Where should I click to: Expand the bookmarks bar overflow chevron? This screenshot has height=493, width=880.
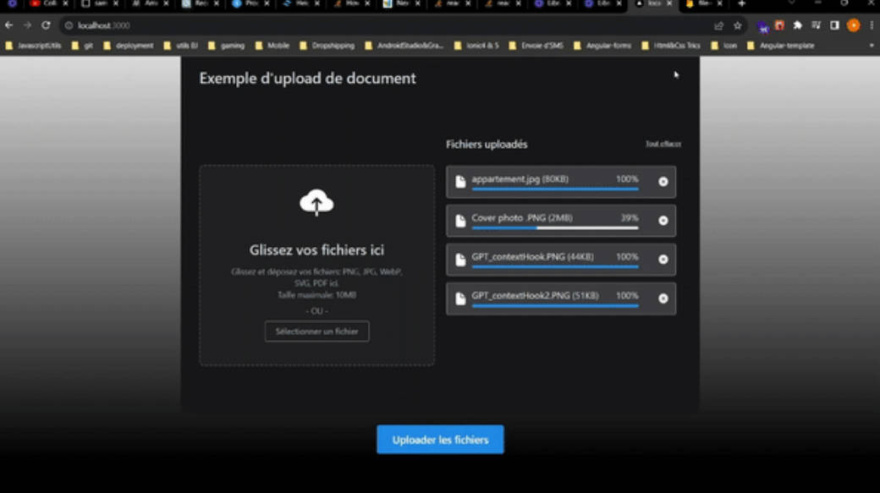click(872, 45)
